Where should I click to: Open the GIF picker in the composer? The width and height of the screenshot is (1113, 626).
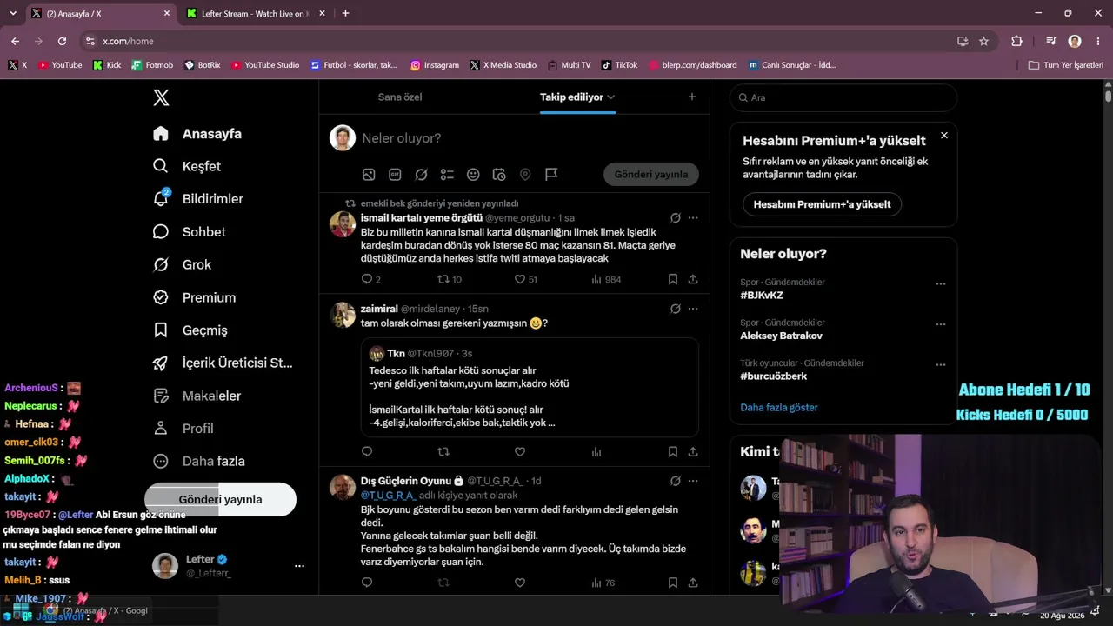coord(395,175)
